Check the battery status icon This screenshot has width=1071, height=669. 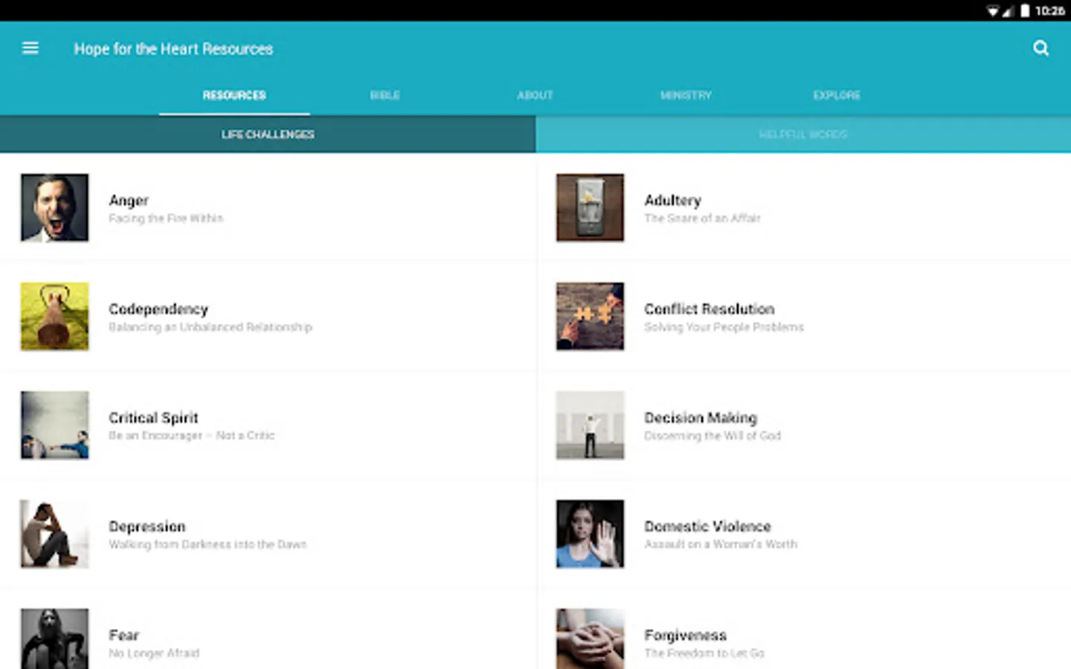tap(1025, 10)
